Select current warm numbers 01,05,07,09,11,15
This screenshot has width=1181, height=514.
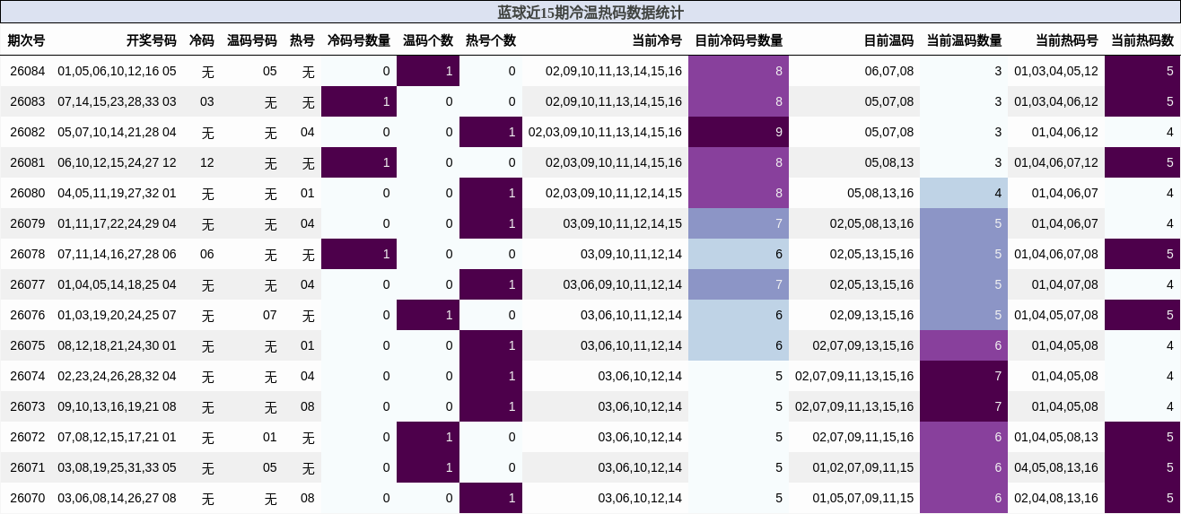coord(863,498)
